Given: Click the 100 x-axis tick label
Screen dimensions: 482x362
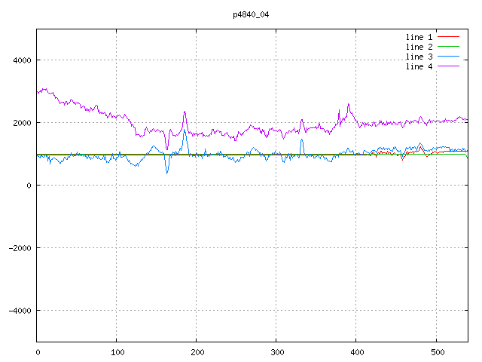Looking at the screenshot, I should 117,351.
